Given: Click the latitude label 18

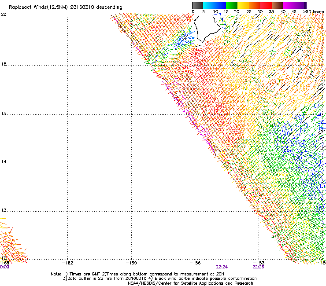Looking at the screenshot, I should 4,64.
